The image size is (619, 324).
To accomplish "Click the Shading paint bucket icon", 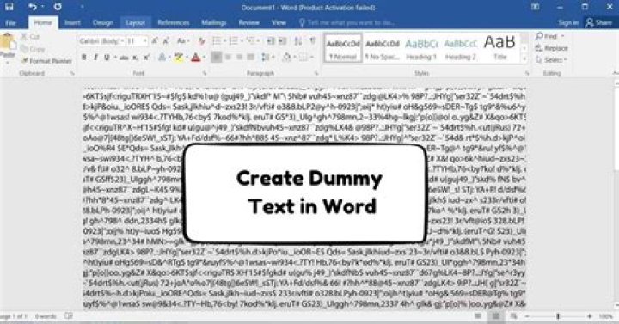I will pos(286,58).
